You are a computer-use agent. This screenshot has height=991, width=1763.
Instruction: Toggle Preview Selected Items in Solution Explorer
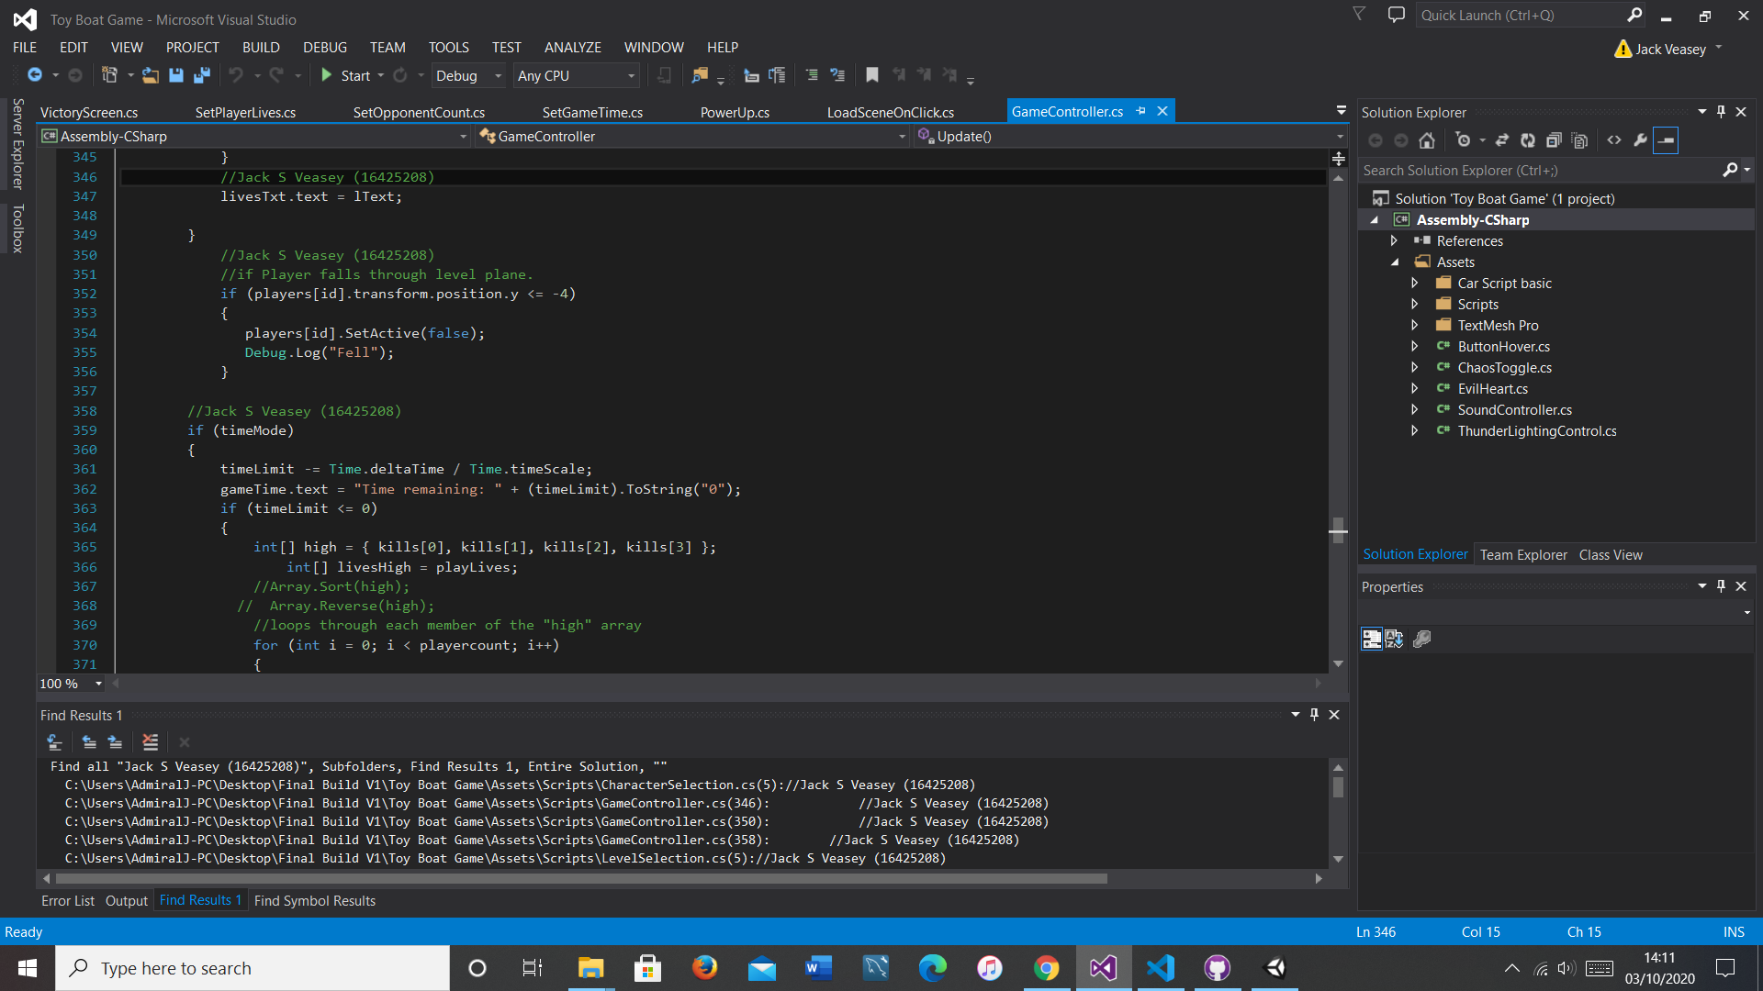click(x=1666, y=140)
